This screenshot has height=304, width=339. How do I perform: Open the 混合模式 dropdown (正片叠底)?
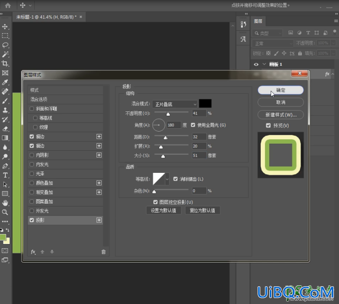pos(175,104)
